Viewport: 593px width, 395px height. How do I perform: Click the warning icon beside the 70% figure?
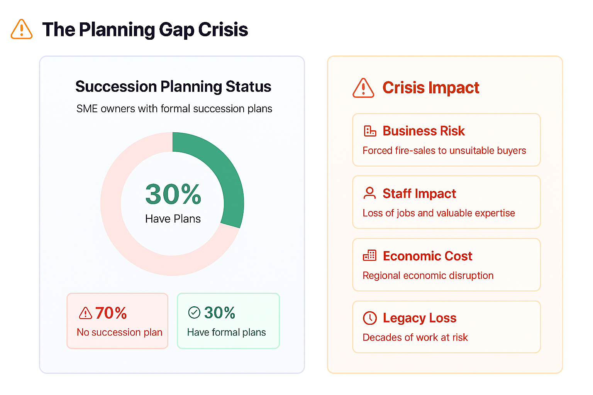point(85,313)
